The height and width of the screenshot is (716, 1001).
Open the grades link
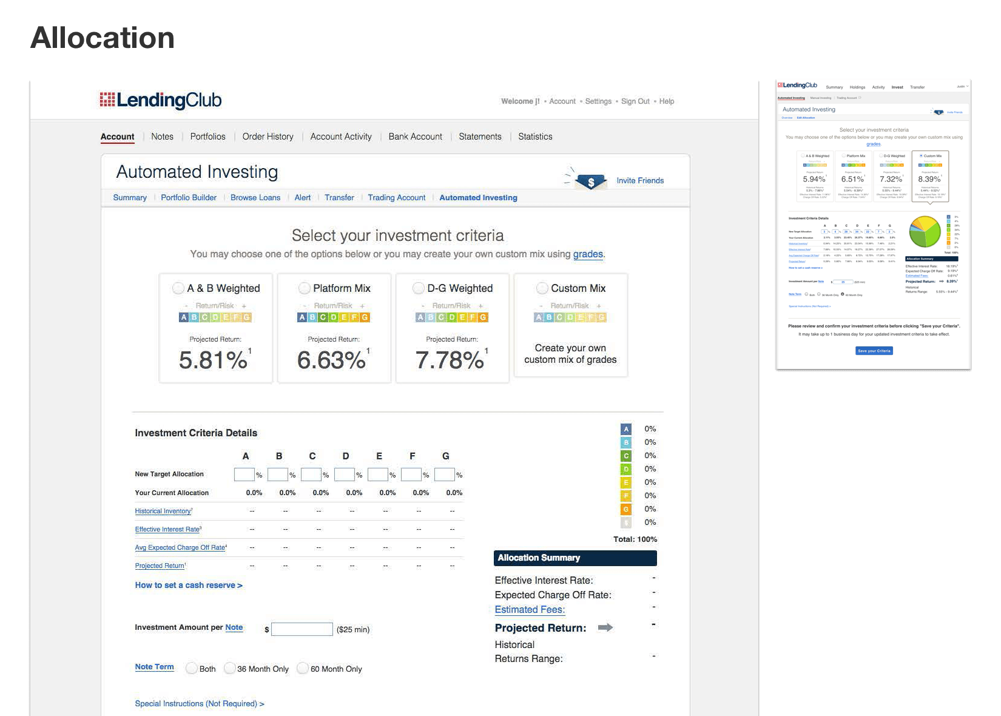point(588,254)
